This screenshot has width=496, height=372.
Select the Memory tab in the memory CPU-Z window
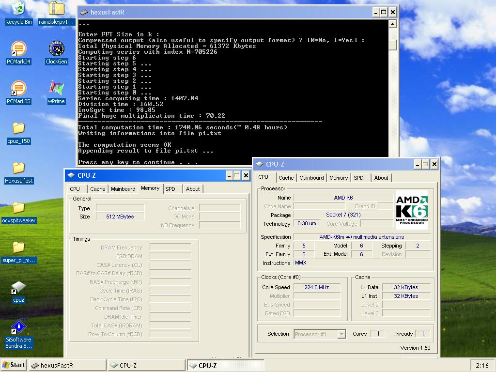(x=150, y=188)
